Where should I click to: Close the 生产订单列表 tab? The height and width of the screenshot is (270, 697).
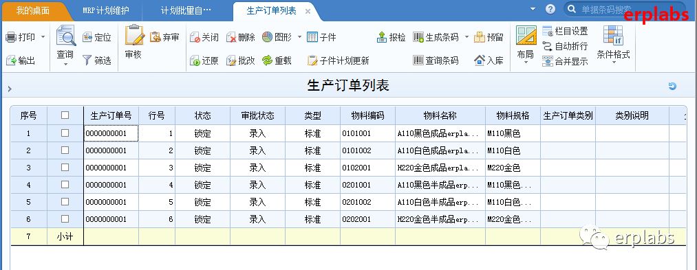[x=308, y=12]
